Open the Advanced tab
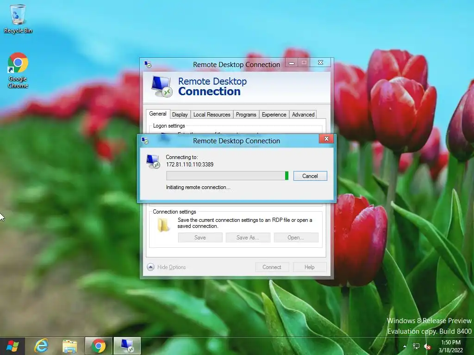This screenshot has width=474, height=355. click(303, 115)
